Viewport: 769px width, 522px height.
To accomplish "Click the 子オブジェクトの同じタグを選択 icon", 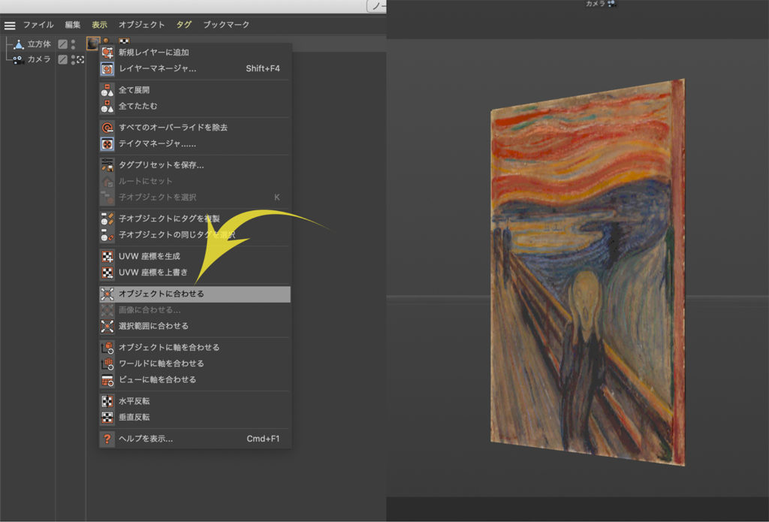I will [107, 235].
